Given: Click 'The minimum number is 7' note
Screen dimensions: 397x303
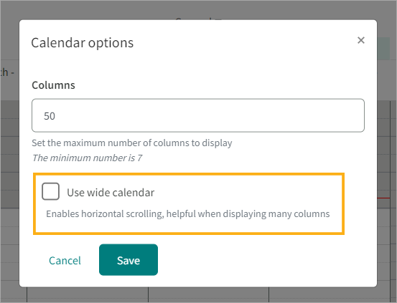Looking at the screenshot, I should coord(87,158).
